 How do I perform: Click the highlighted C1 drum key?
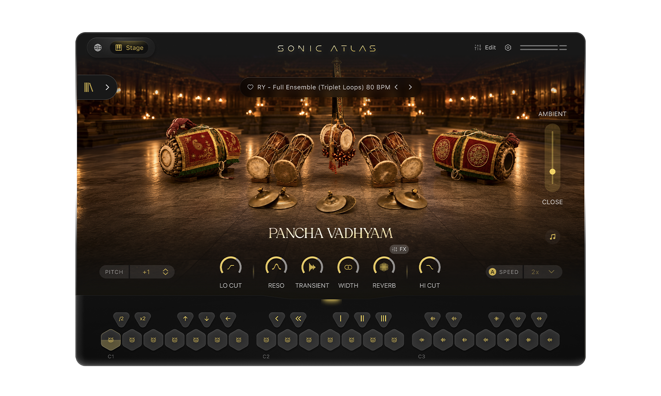click(111, 340)
